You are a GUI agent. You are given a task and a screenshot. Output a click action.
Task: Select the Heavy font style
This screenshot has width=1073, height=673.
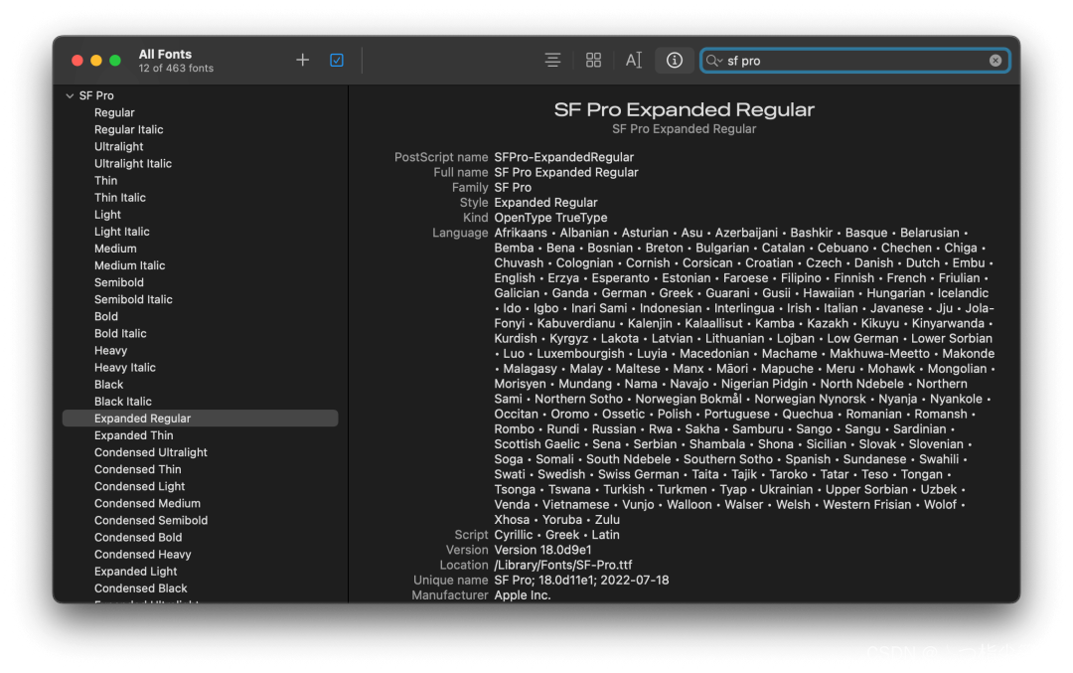(x=111, y=351)
